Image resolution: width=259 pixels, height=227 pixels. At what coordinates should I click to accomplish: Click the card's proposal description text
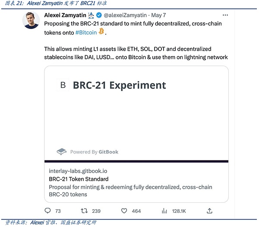coord(130,191)
